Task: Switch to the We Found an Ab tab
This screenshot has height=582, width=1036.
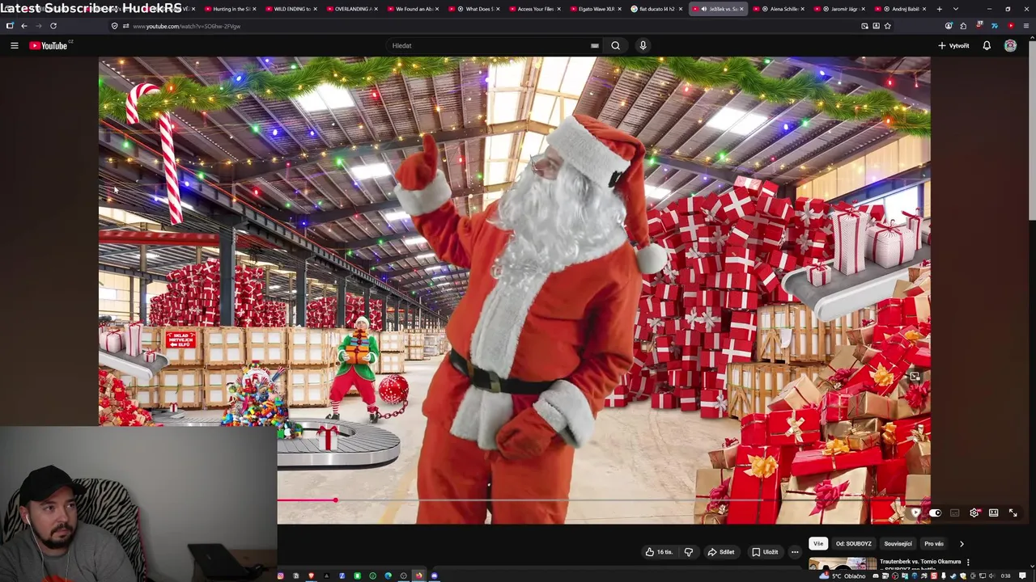Action: tap(414, 9)
